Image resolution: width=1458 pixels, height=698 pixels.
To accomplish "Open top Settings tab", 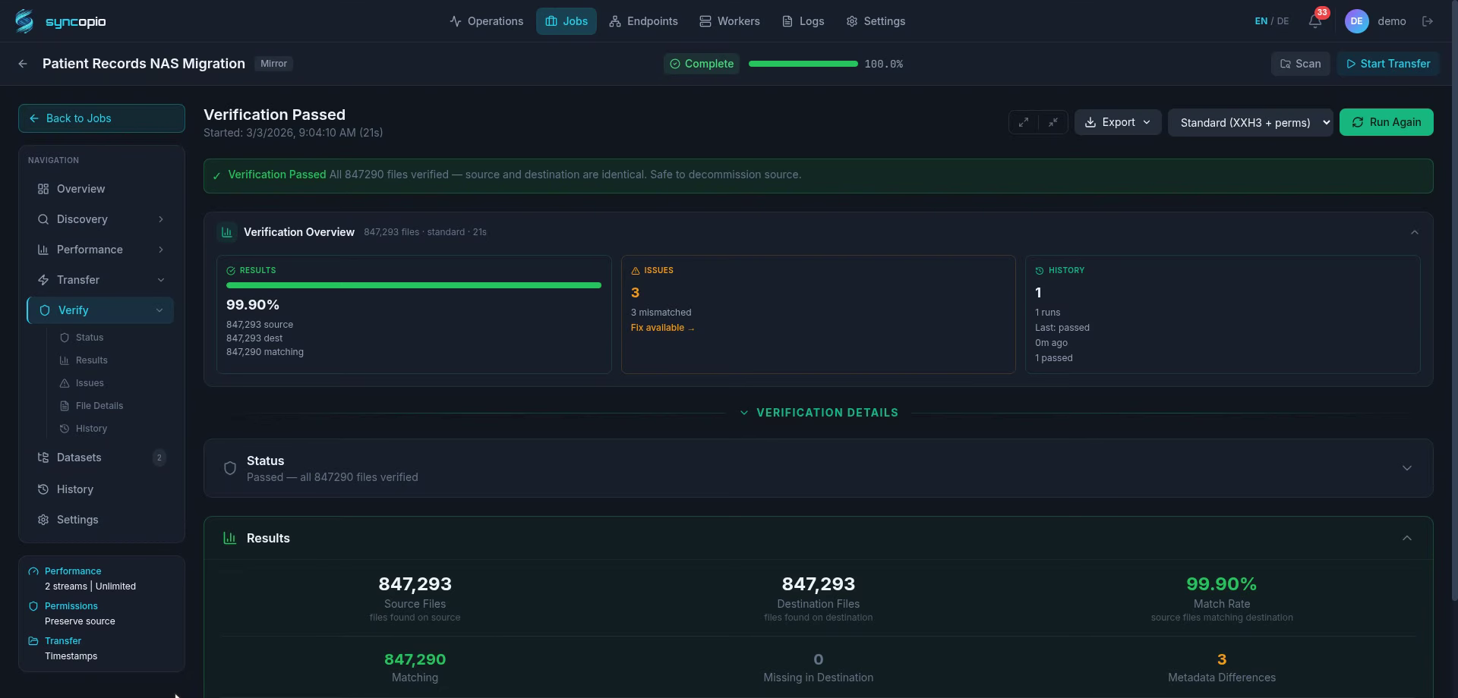I will (x=876, y=21).
